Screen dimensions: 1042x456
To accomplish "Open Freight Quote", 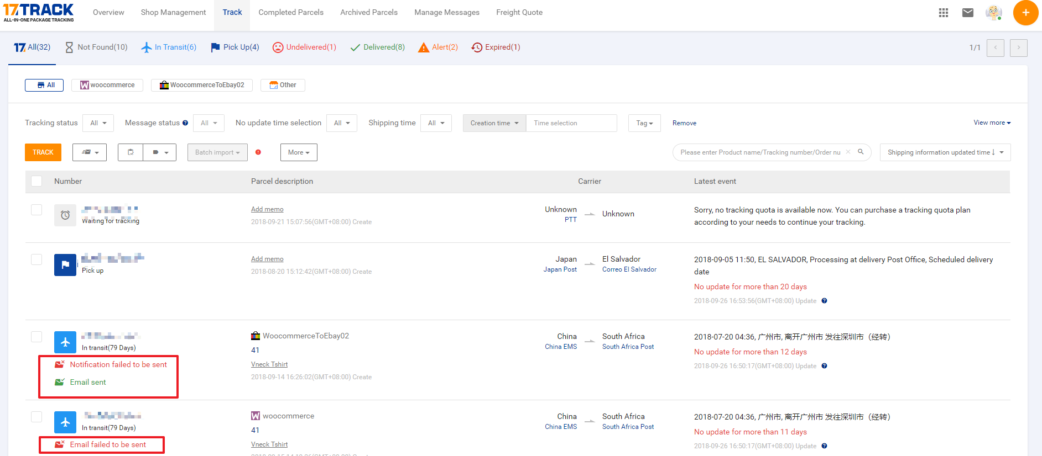I will pyautogui.click(x=519, y=12).
